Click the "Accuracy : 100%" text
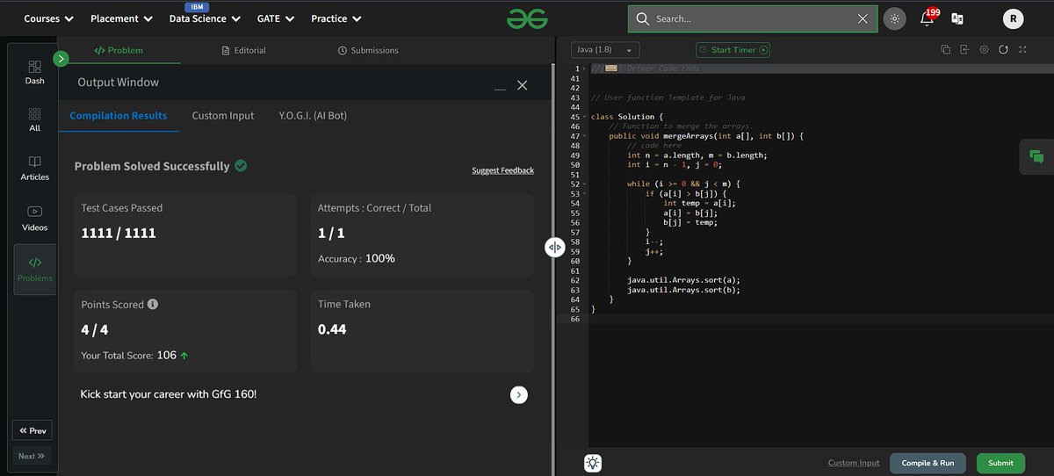 click(357, 258)
